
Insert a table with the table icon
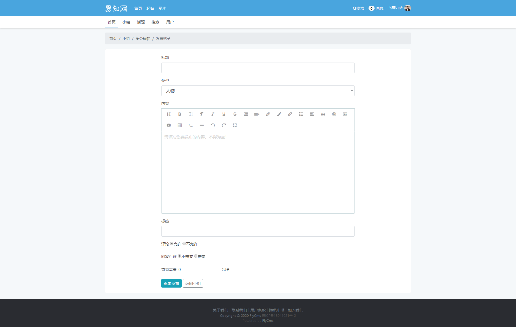pyautogui.click(x=179, y=125)
